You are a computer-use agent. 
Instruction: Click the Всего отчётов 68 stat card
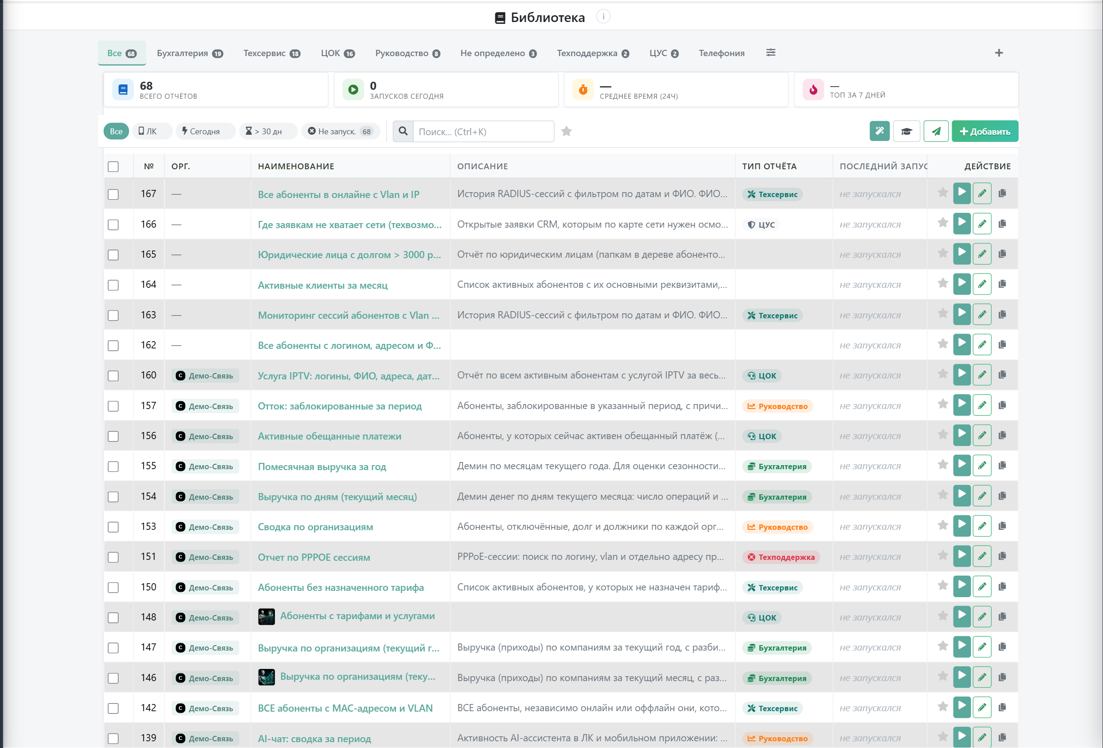tap(216, 89)
